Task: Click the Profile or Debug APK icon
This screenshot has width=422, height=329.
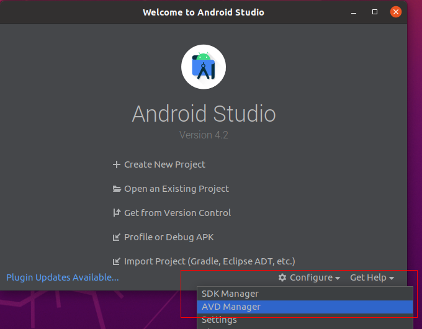Action: click(116, 237)
